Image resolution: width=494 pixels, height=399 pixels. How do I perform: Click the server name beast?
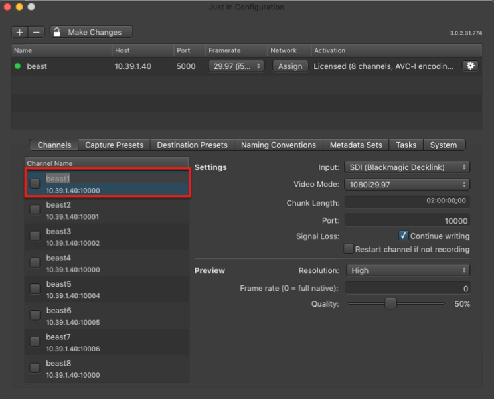(37, 66)
